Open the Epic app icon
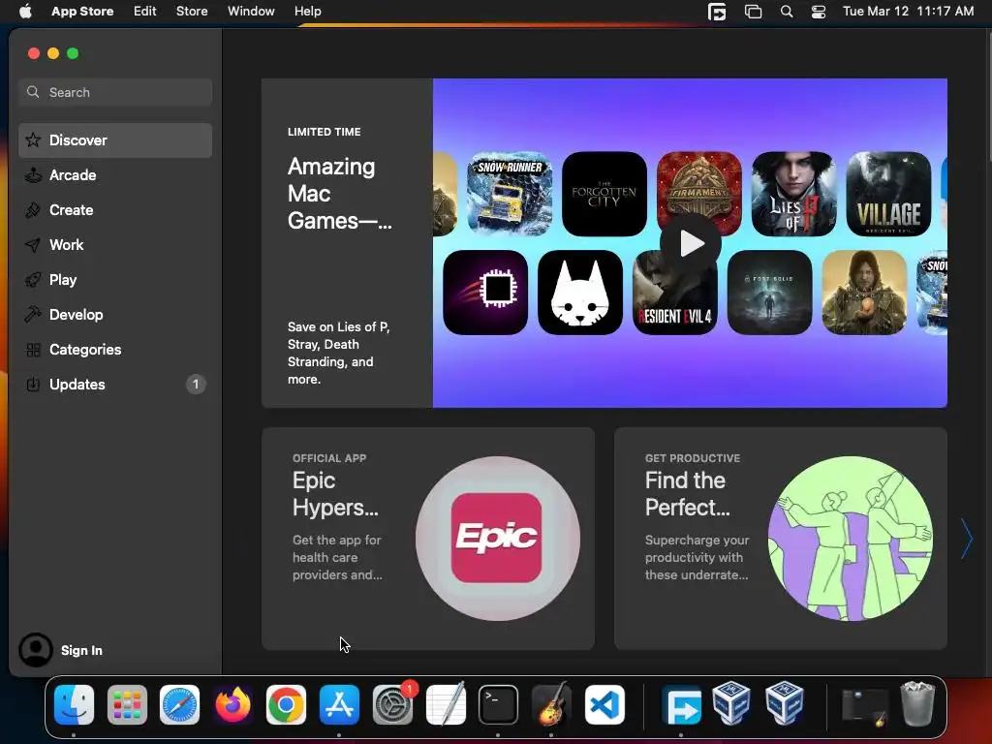The width and height of the screenshot is (992, 744). [x=497, y=538]
